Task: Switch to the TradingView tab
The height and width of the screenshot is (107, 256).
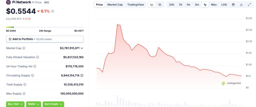Action: point(136,5)
